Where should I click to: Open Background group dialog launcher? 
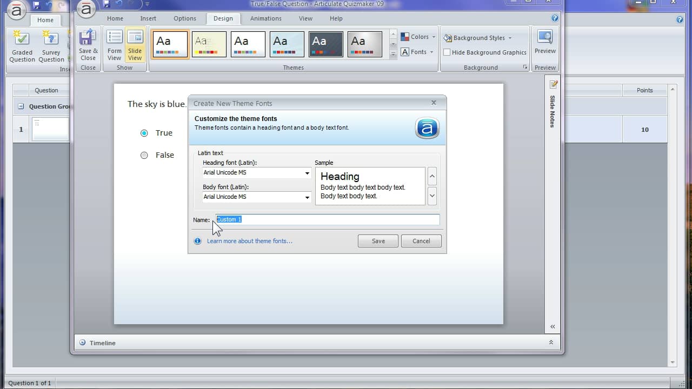[x=525, y=68]
